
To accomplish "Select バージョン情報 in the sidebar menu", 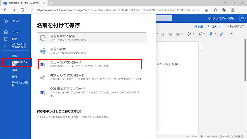I will [x=20, y=84].
